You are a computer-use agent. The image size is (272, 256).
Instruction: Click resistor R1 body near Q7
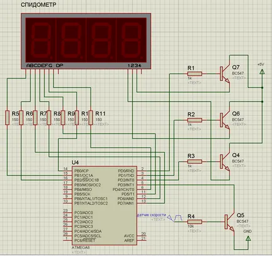[194, 73]
